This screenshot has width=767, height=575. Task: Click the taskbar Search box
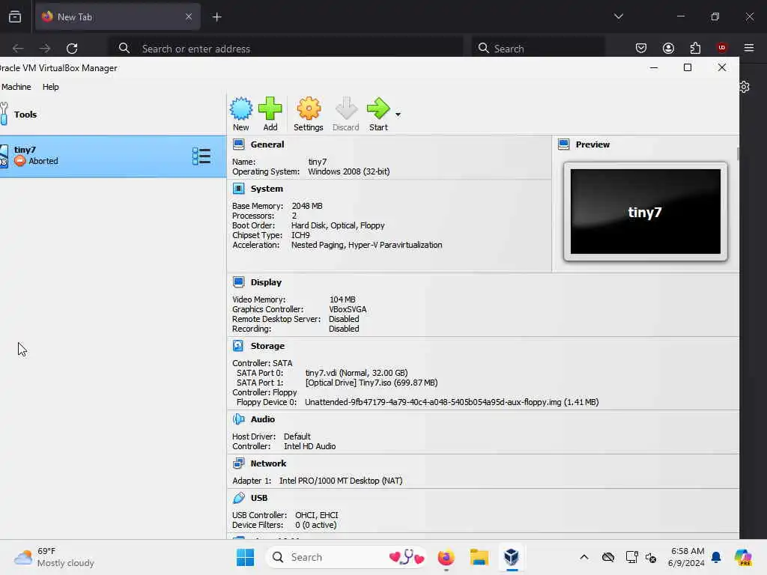pyautogui.click(x=347, y=557)
